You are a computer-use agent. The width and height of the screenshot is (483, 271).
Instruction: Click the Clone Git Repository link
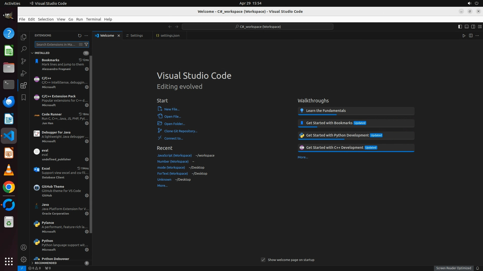(x=181, y=131)
